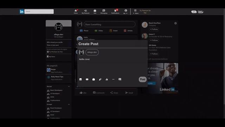Collapse the Recent section chevron
This screenshot has width=225, height=127.
click(x=69, y=86)
